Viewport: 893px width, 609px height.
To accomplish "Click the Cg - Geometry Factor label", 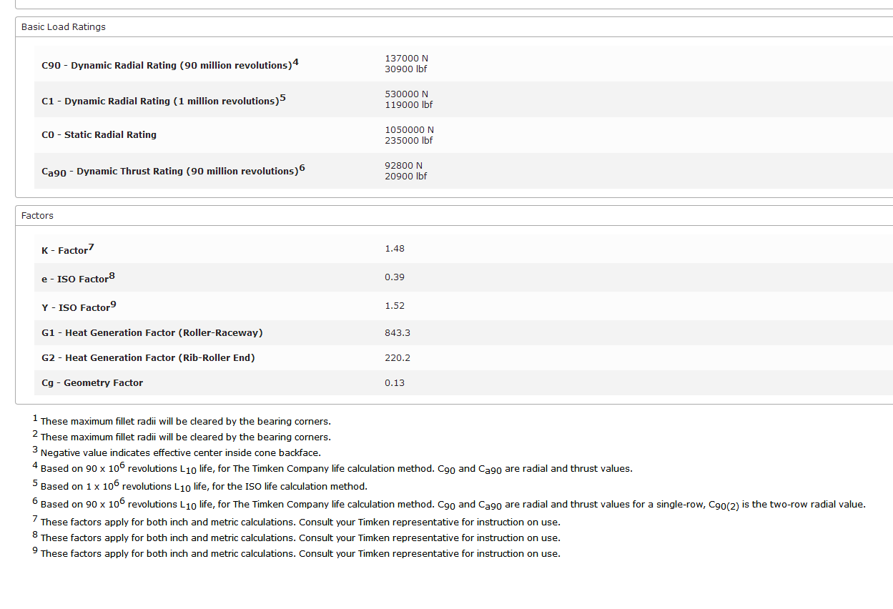I will [92, 383].
